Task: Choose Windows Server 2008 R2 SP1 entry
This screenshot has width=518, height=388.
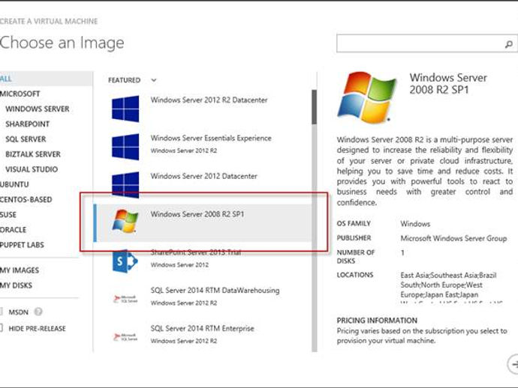Action: tap(202, 223)
